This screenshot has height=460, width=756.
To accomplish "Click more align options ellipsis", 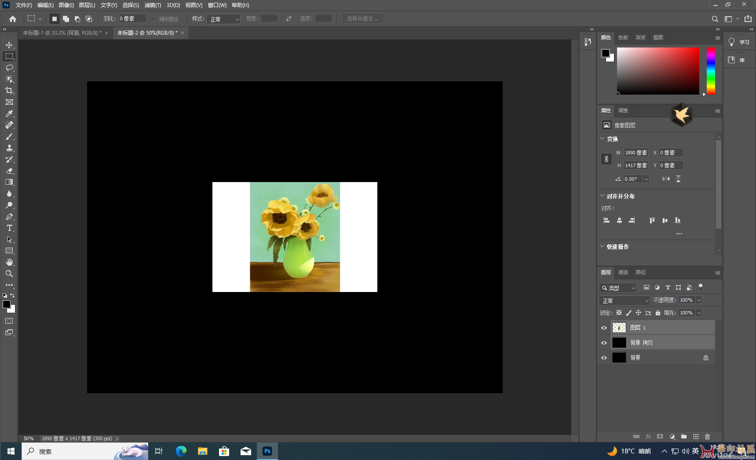I will (x=679, y=234).
